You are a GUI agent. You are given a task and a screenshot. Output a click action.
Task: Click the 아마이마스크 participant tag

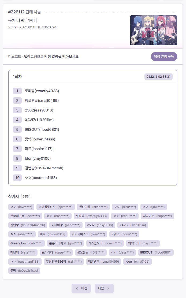(88, 234)
